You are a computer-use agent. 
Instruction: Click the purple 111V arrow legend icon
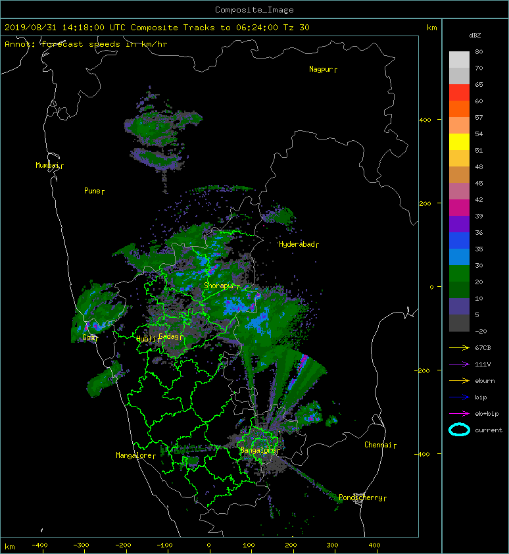[x=459, y=365]
